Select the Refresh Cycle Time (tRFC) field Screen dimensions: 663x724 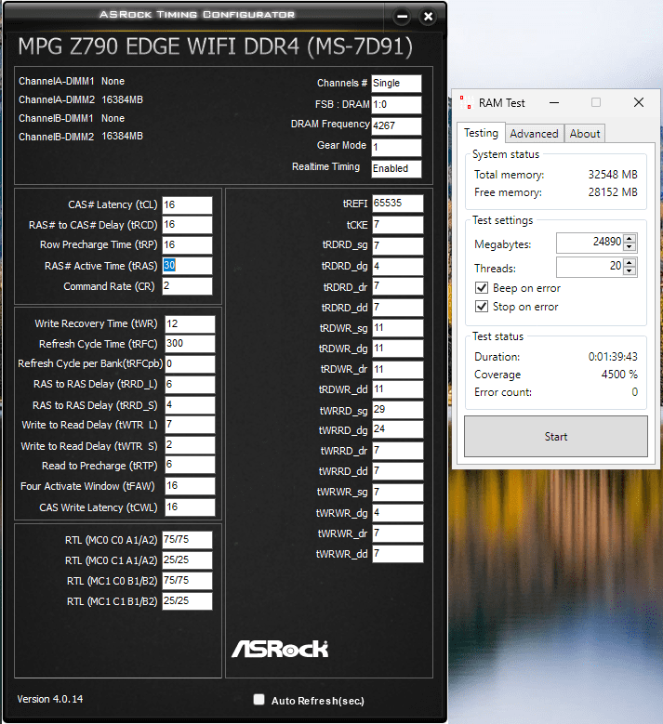coord(190,344)
